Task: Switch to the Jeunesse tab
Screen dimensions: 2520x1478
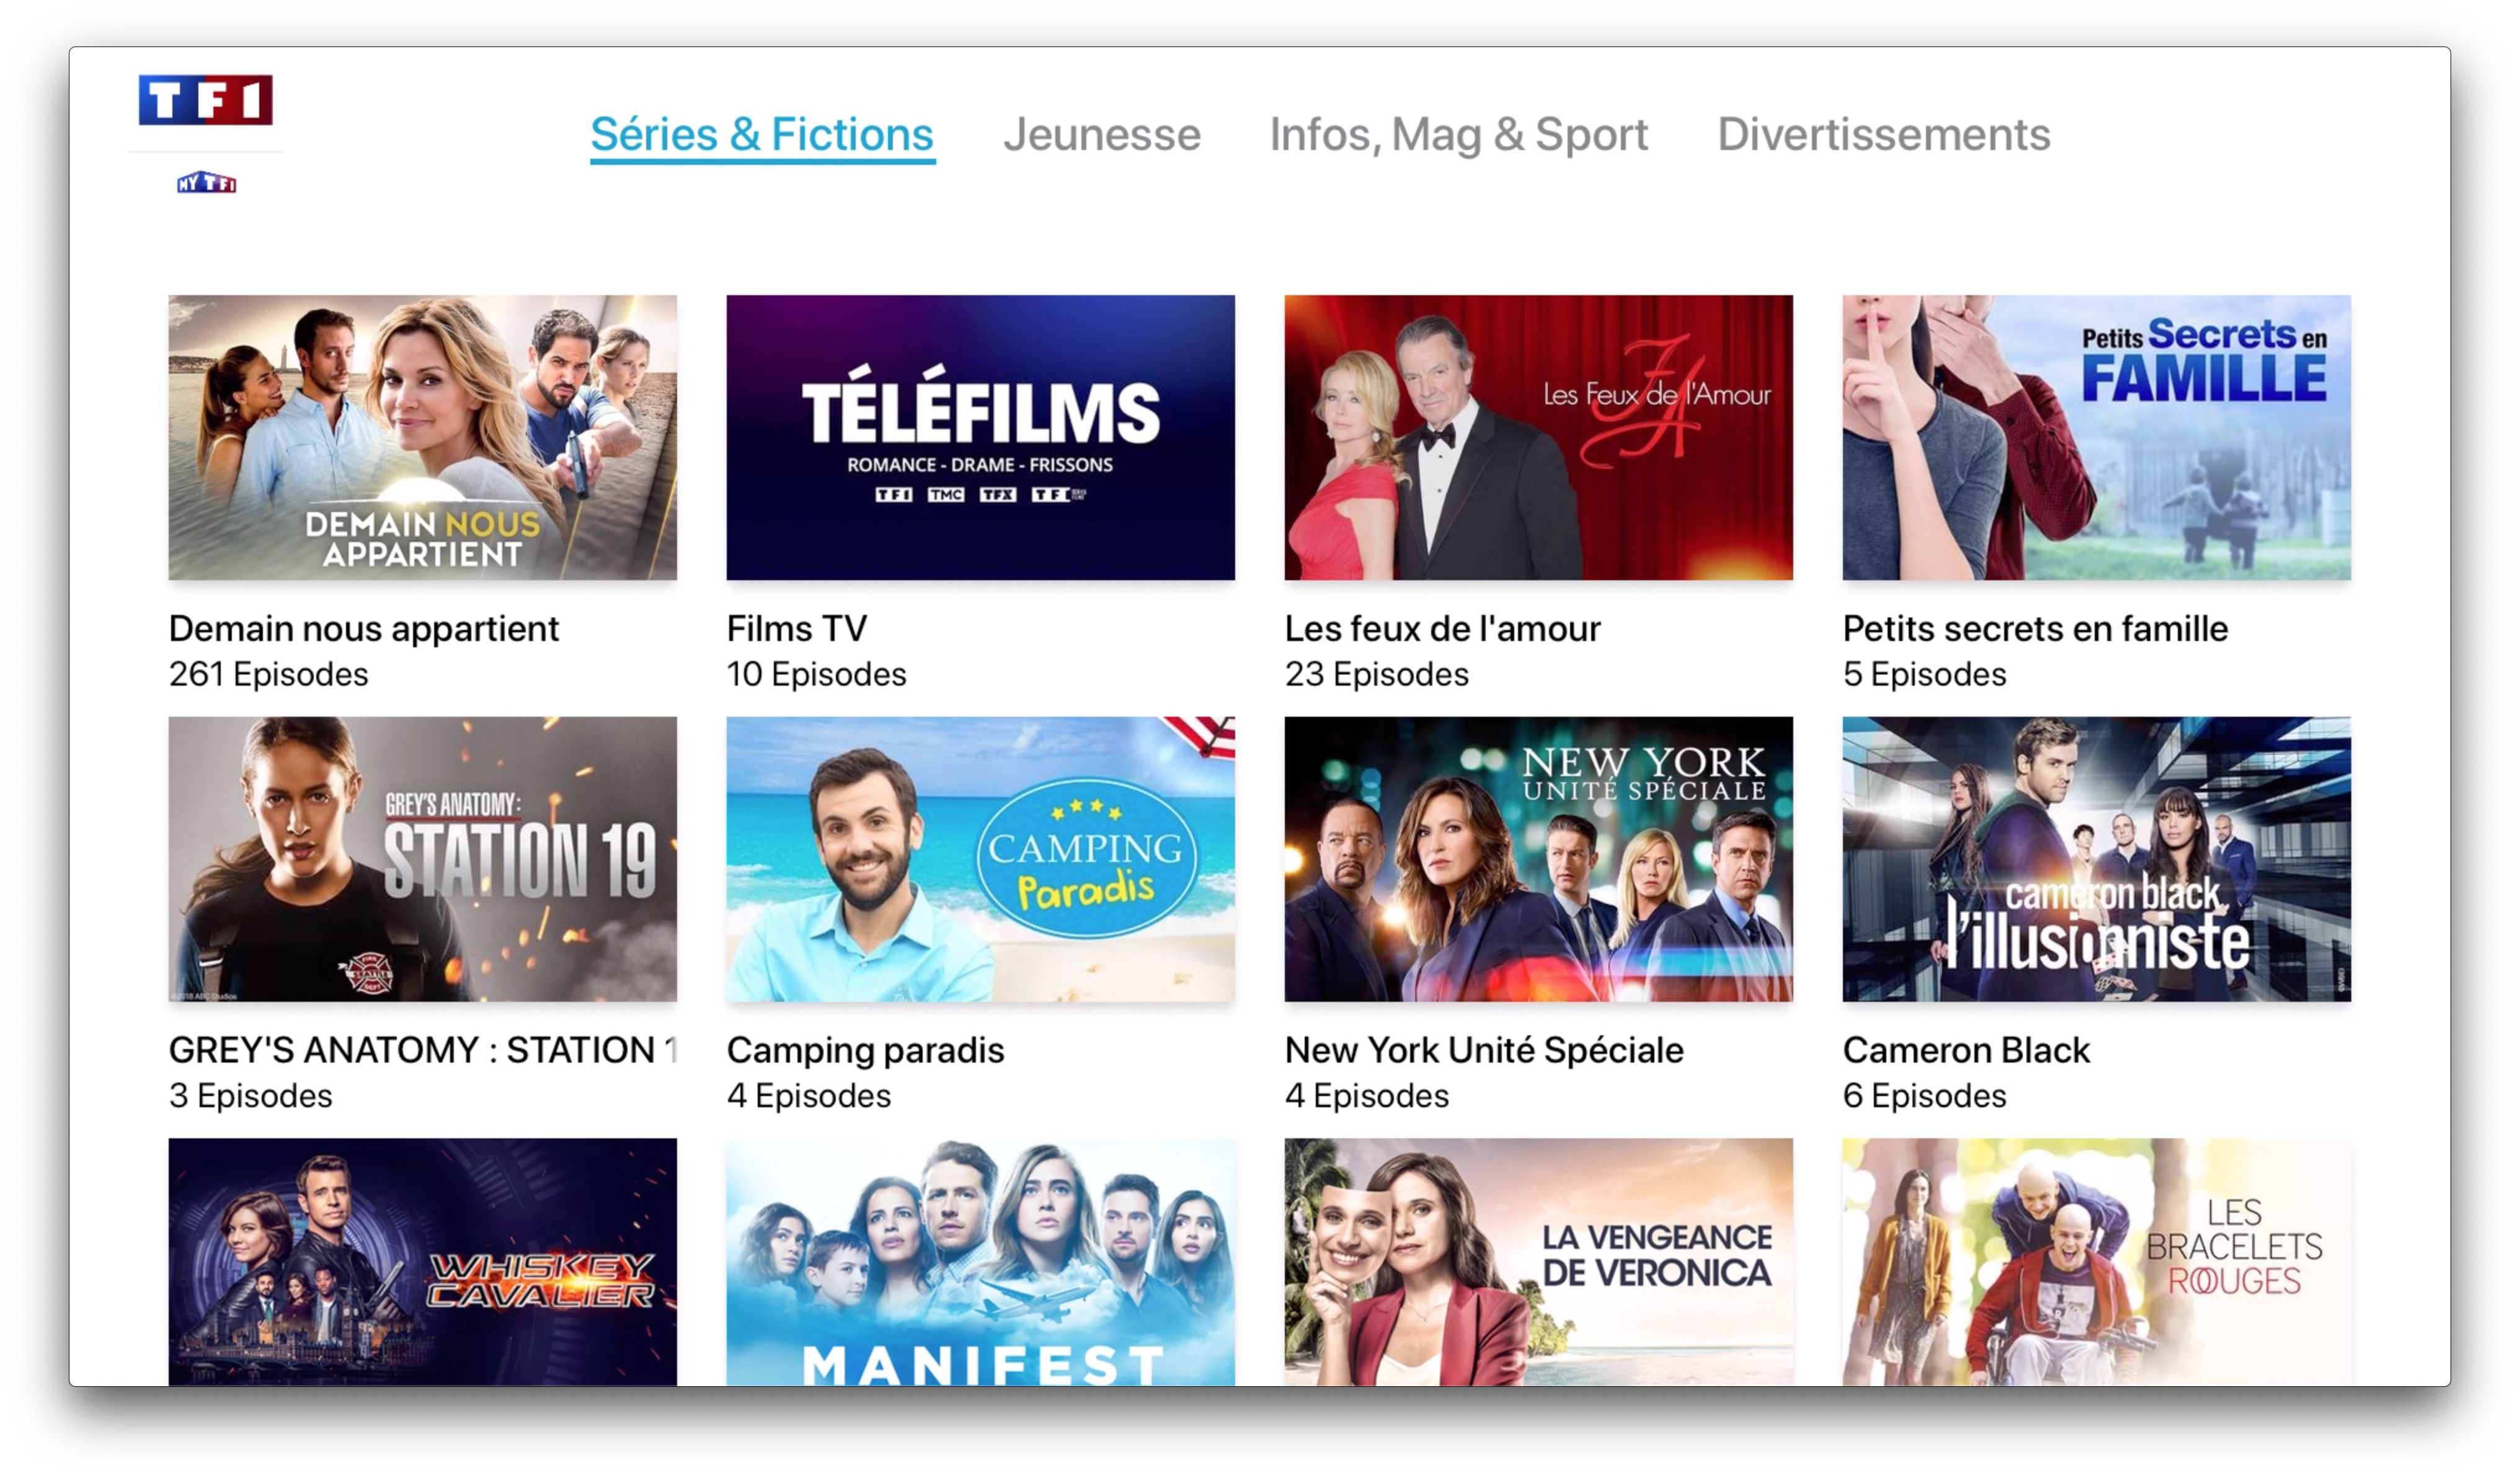Action: [x=1102, y=134]
